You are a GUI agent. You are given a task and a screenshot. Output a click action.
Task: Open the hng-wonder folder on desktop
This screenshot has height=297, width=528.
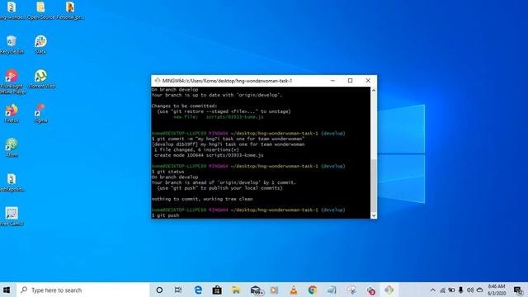point(12,11)
